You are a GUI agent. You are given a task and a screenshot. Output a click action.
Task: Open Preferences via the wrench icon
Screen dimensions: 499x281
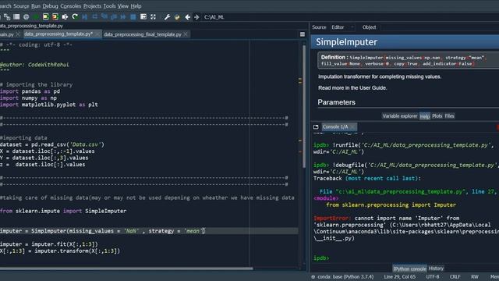point(167,17)
